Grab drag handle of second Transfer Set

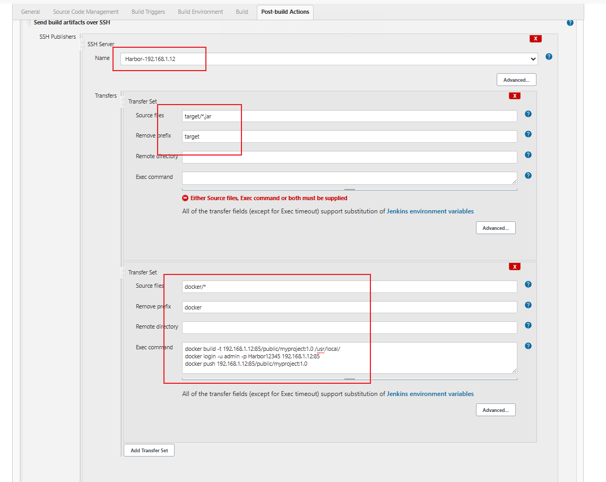123,272
